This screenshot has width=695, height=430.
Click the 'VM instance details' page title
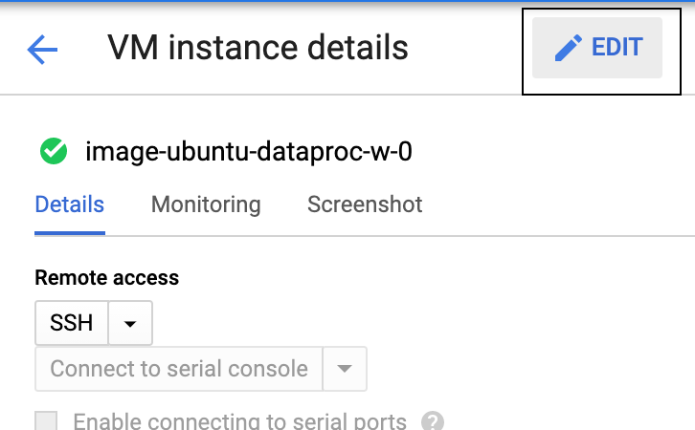tap(258, 48)
